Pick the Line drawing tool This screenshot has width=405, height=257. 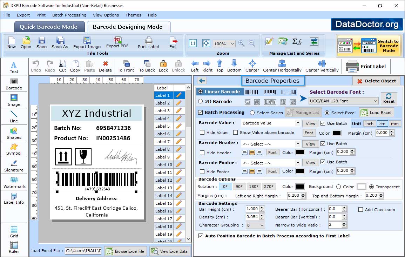point(14,117)
